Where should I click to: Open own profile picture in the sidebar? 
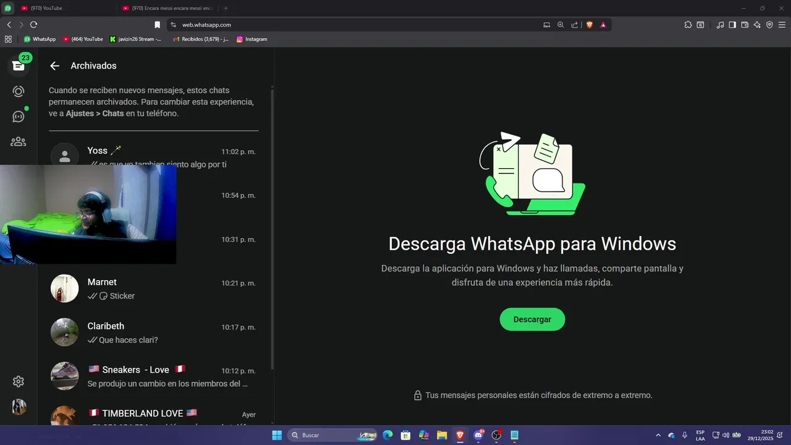pos(19,407)
